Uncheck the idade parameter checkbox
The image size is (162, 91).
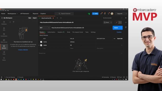pos(41,45)
